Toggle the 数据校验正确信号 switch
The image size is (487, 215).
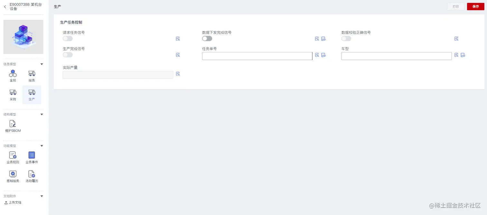[x=346, y=39]
